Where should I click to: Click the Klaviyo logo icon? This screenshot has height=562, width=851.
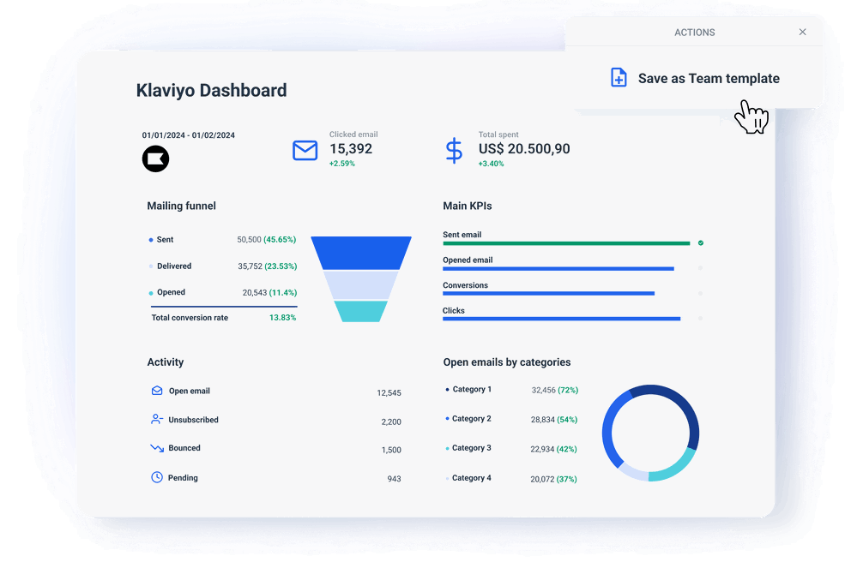(x=155, y=158)
